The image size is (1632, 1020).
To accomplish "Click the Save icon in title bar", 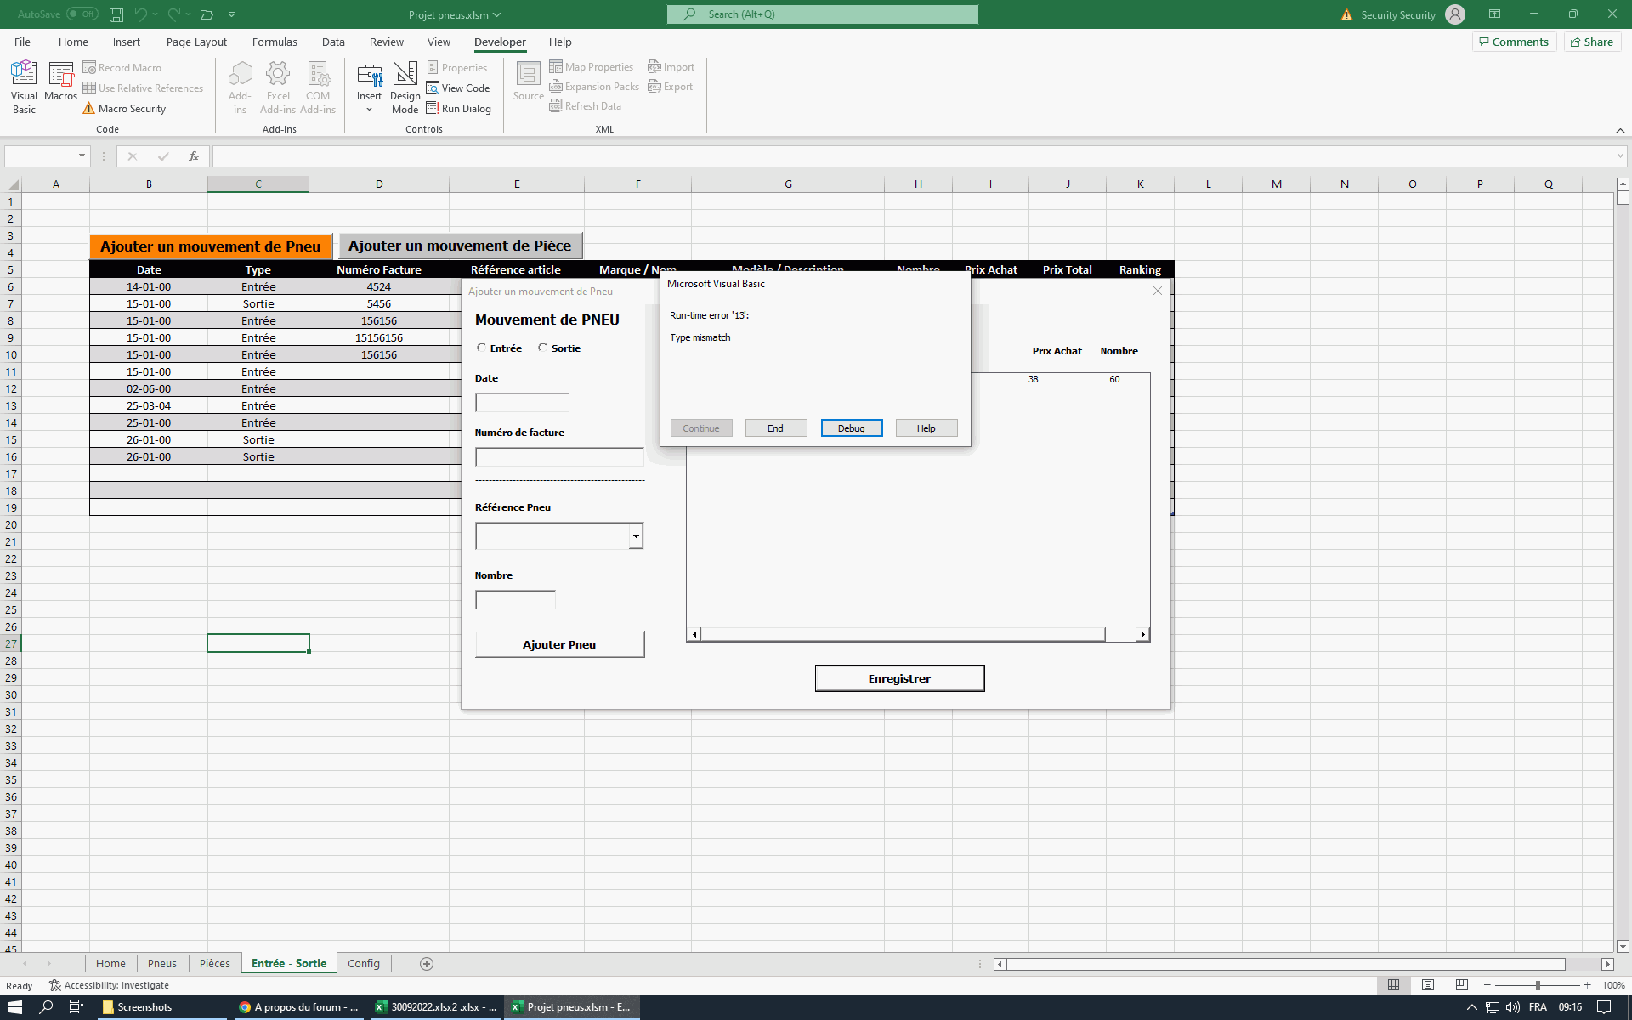I will [x=116, y=14].
